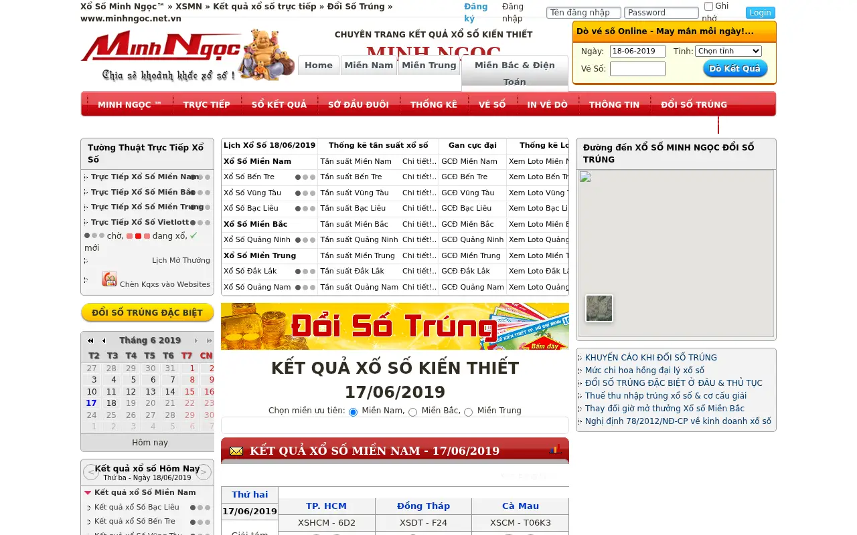Click the Dò Kết Quả button
Image resolution: width=857 pixels, height=535 pixels.
click(735, 68)
